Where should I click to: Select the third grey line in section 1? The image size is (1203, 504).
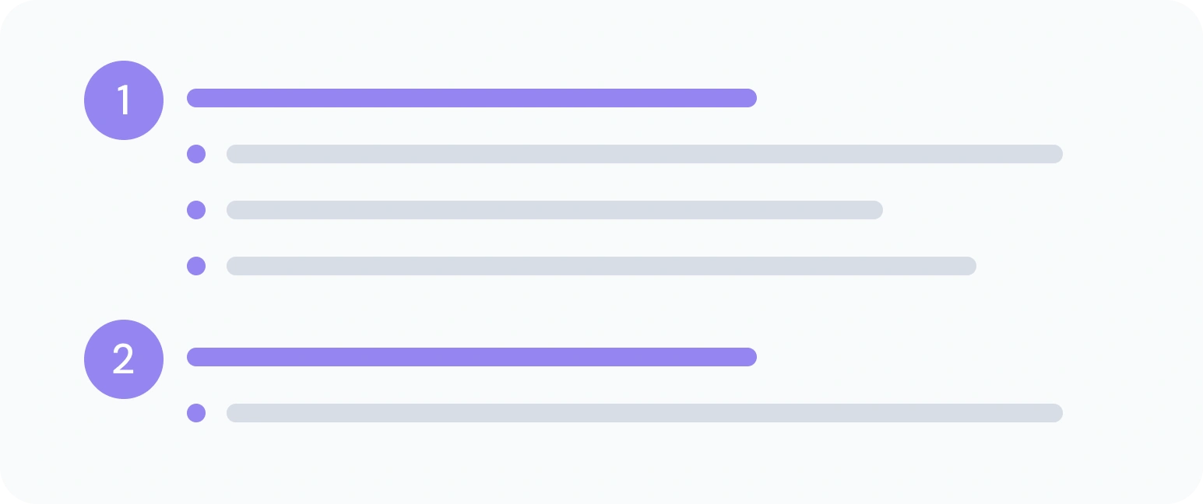click(x=601, y=266)
